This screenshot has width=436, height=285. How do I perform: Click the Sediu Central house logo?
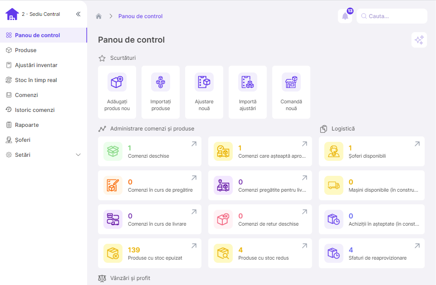click(12, 14)
